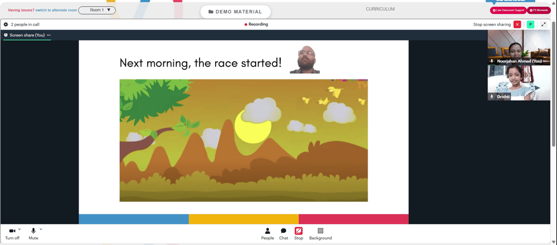Click Having issues? text

point(21,11)
